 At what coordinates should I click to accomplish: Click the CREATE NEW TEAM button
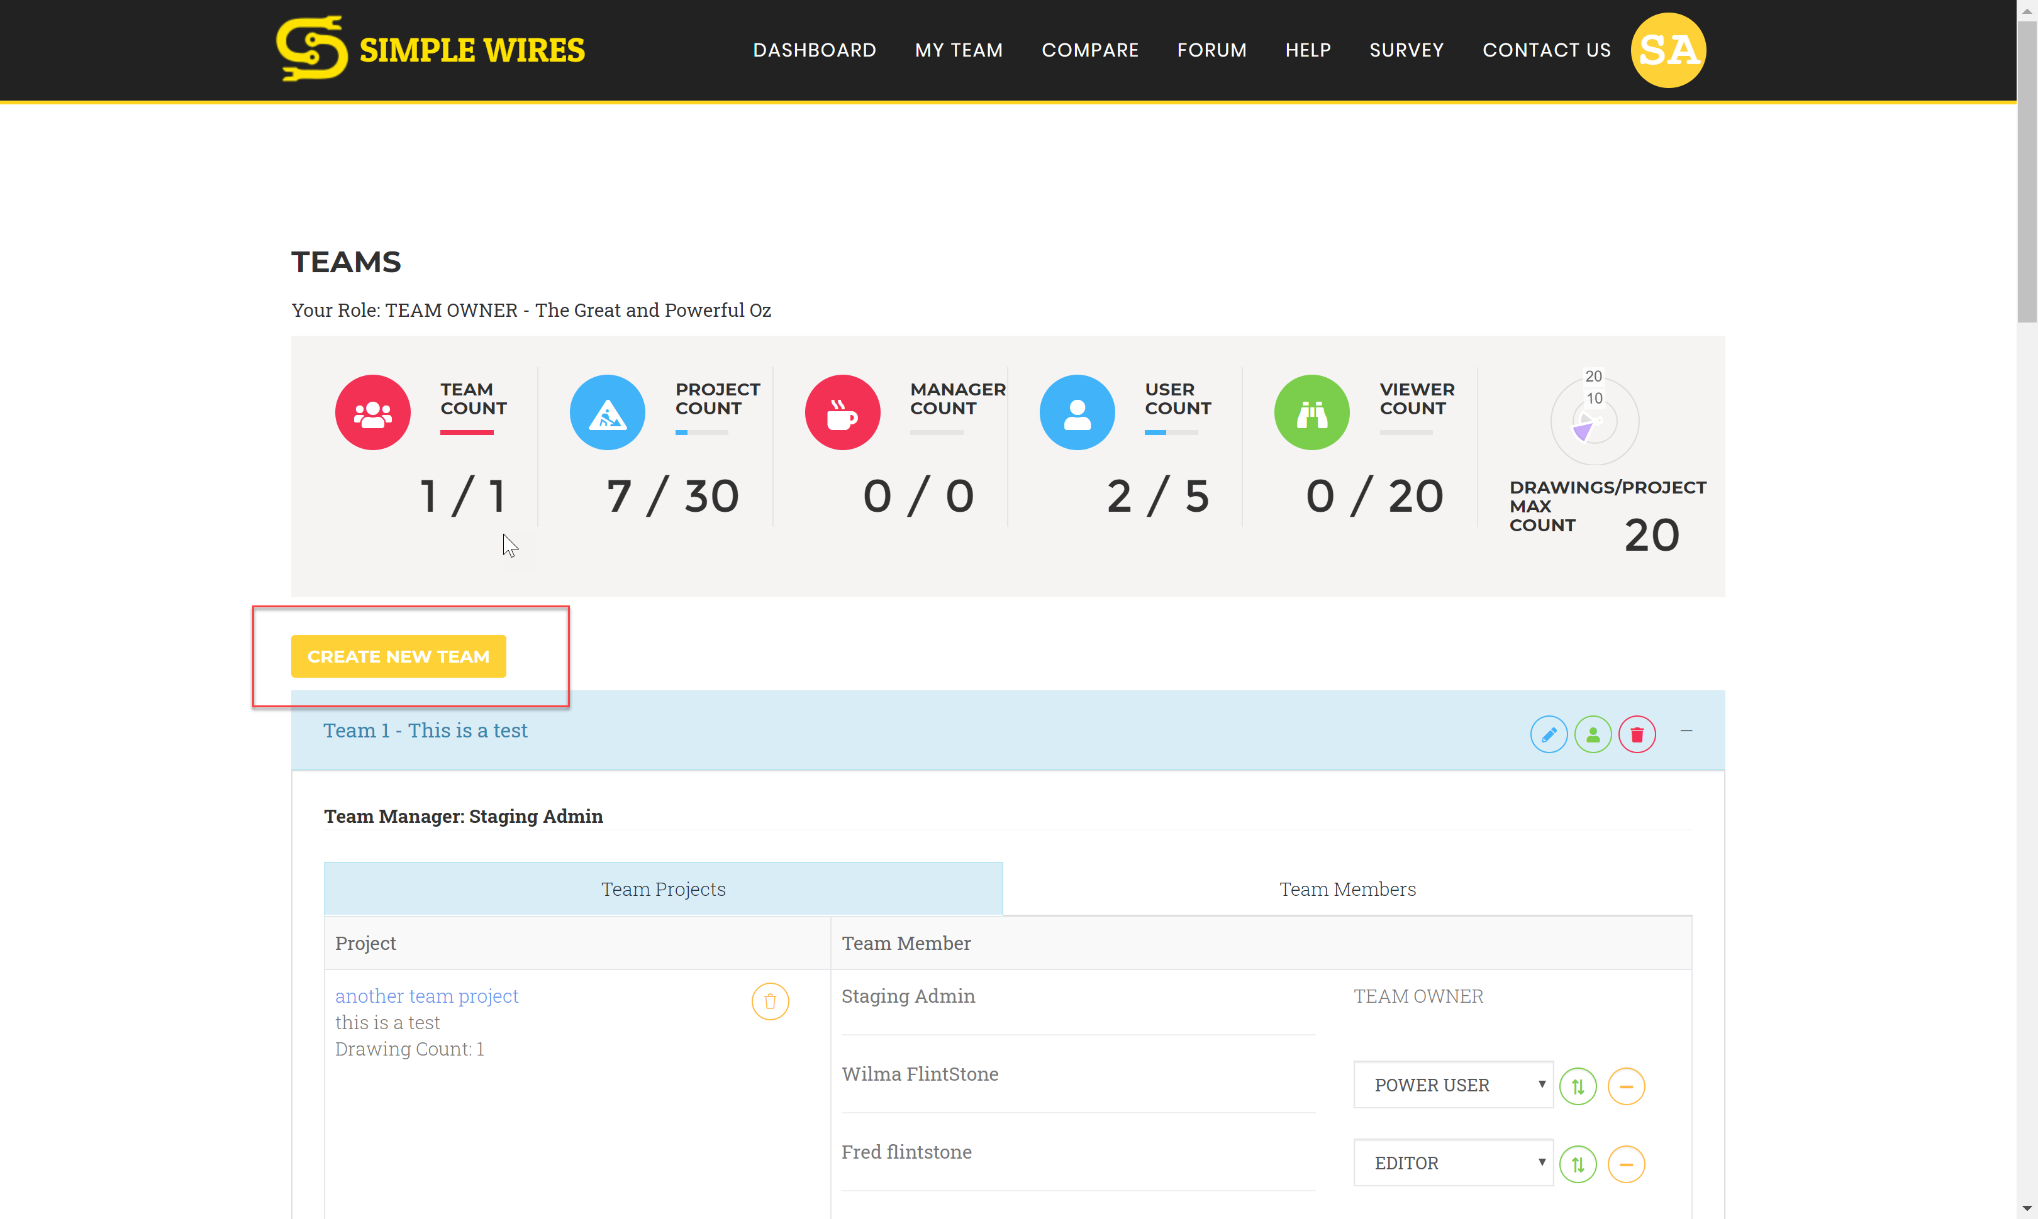pos(399,656)
